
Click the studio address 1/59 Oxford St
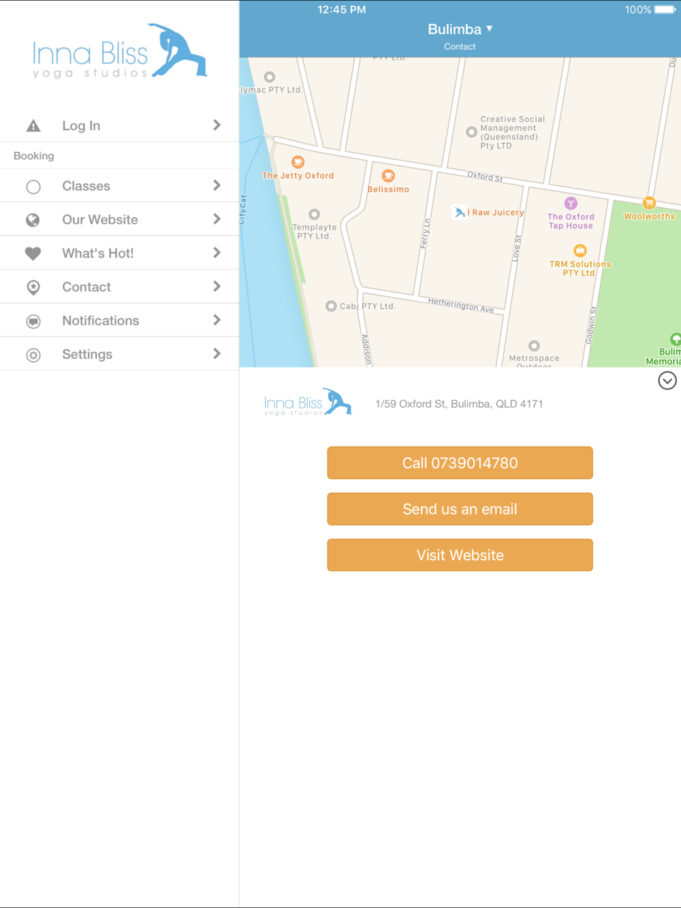[459, 404]
